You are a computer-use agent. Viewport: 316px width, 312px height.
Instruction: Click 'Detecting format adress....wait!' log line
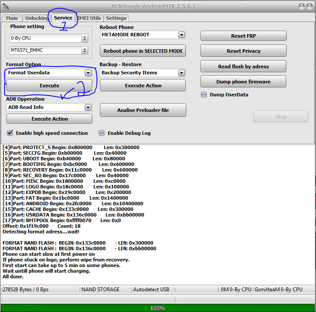coord(41,232)
